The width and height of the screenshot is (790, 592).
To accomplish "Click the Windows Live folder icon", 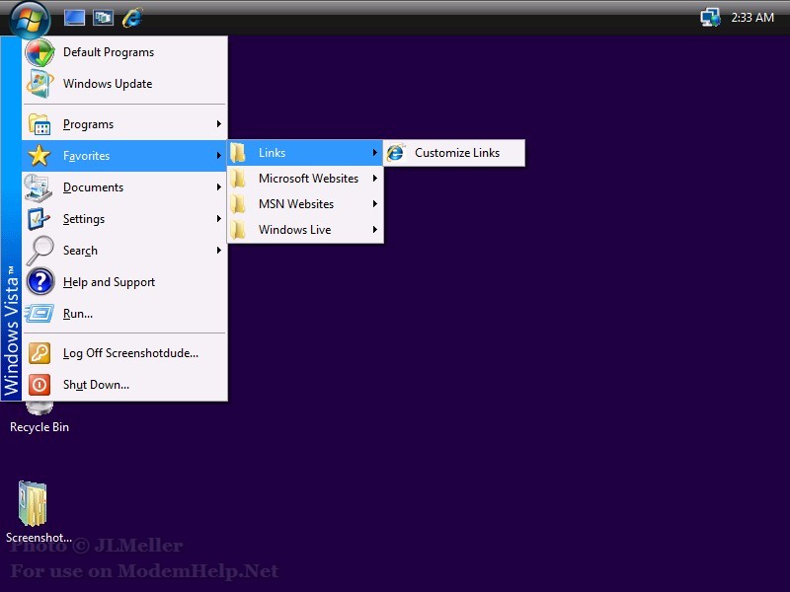I will [x=238, y=230].
